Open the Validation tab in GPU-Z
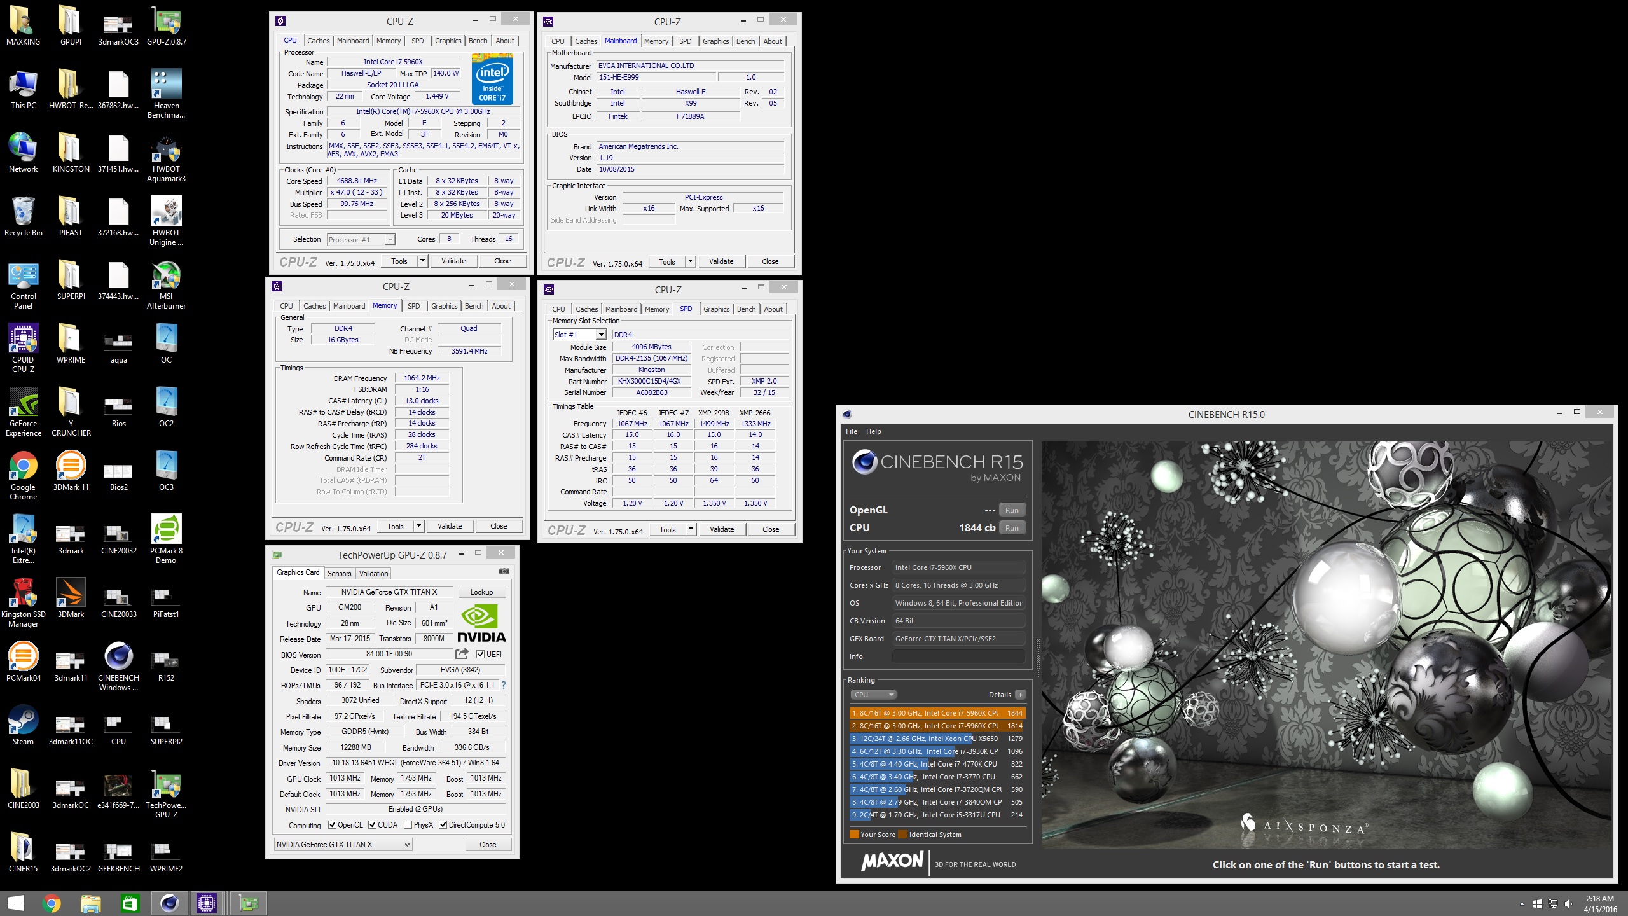This screenshot has height=916, width=1628. [x=373, y=573]
